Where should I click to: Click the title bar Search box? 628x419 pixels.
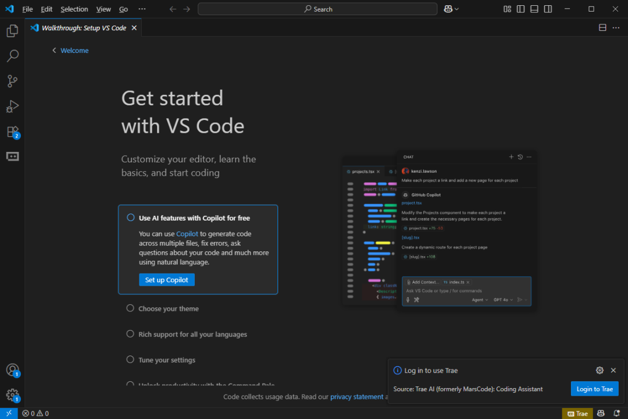click(317, 9)
